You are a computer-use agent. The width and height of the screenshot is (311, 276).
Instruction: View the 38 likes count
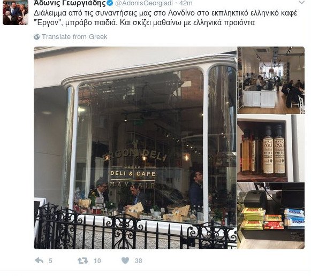tap(139, 260)
